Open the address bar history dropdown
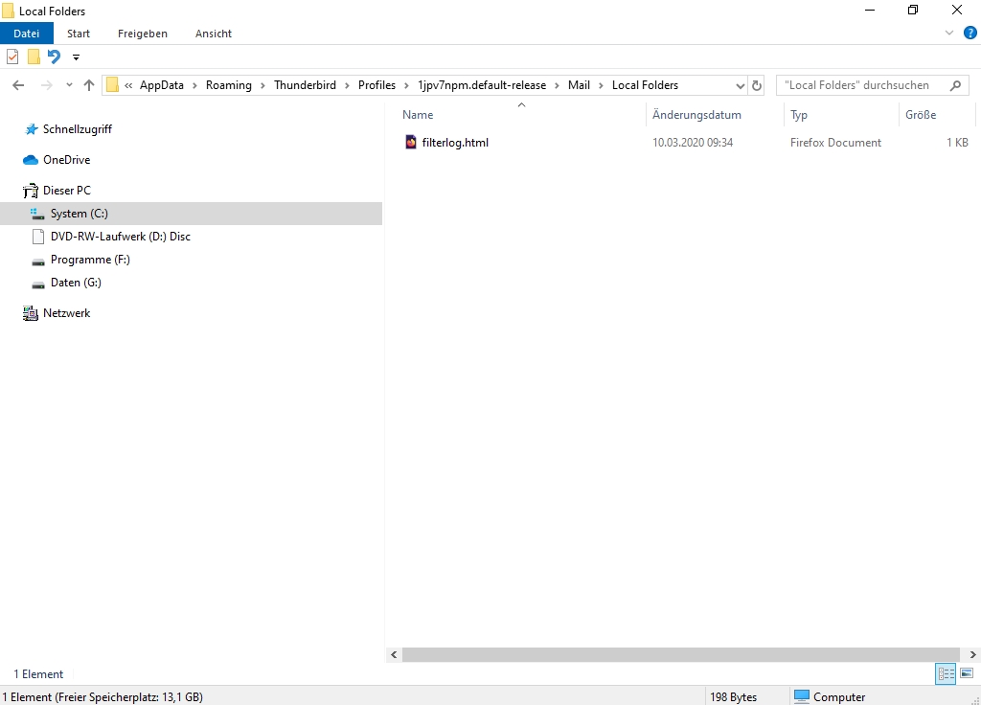This screenshot has height=705, width=981. click(x=740, y=85)
